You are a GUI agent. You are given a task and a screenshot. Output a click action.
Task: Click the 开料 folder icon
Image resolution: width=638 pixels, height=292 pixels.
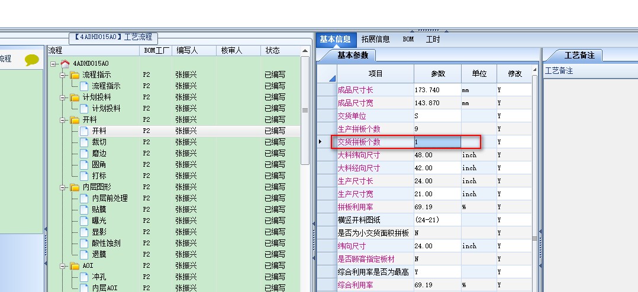pos(75,120)
